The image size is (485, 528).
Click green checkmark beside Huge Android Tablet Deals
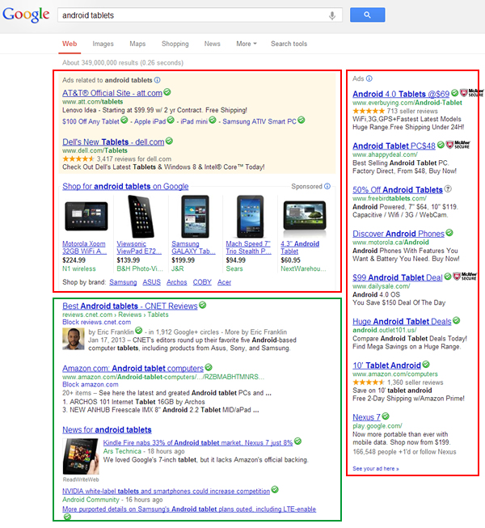pyautogui.click(x=456, y=320)
